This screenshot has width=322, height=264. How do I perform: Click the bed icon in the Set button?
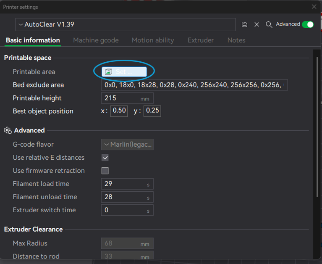pyautogui.click(x=108, y=72)
